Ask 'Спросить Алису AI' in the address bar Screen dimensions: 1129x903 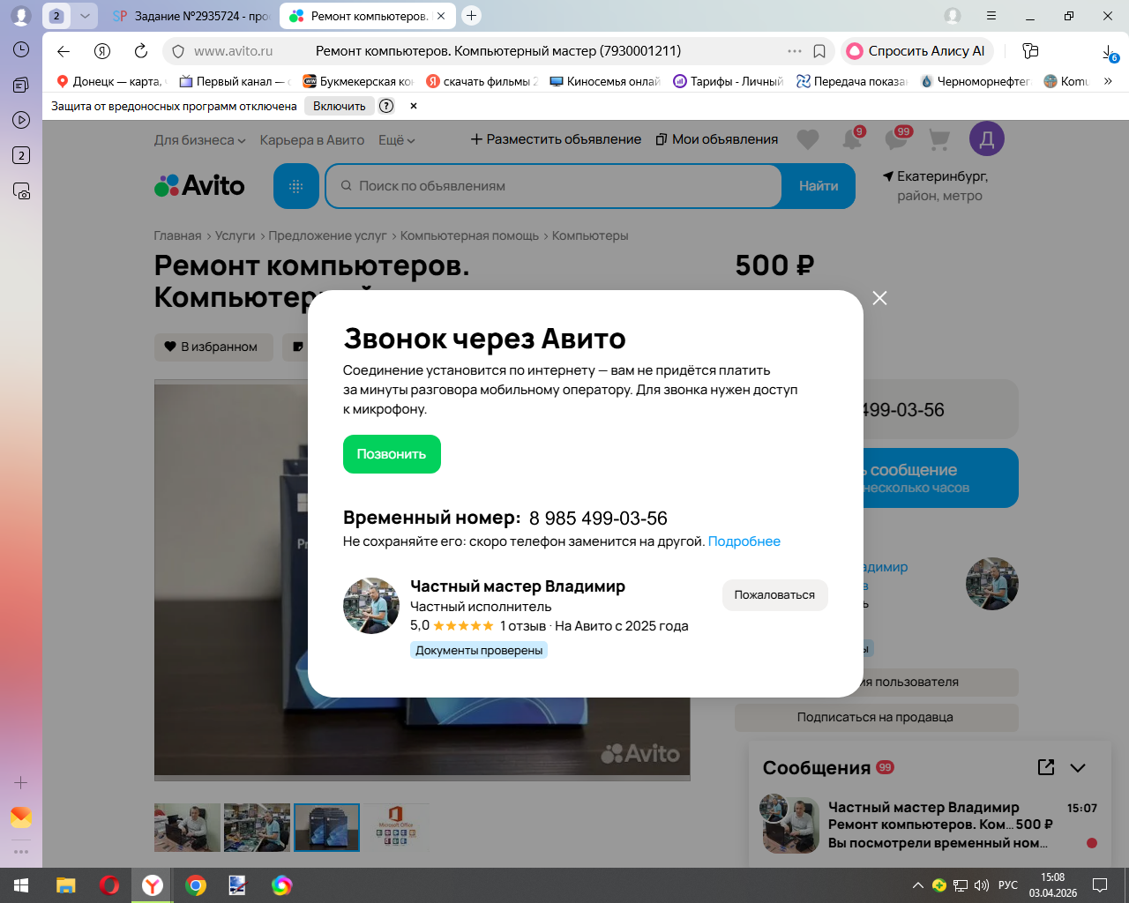tap(917, 51)
